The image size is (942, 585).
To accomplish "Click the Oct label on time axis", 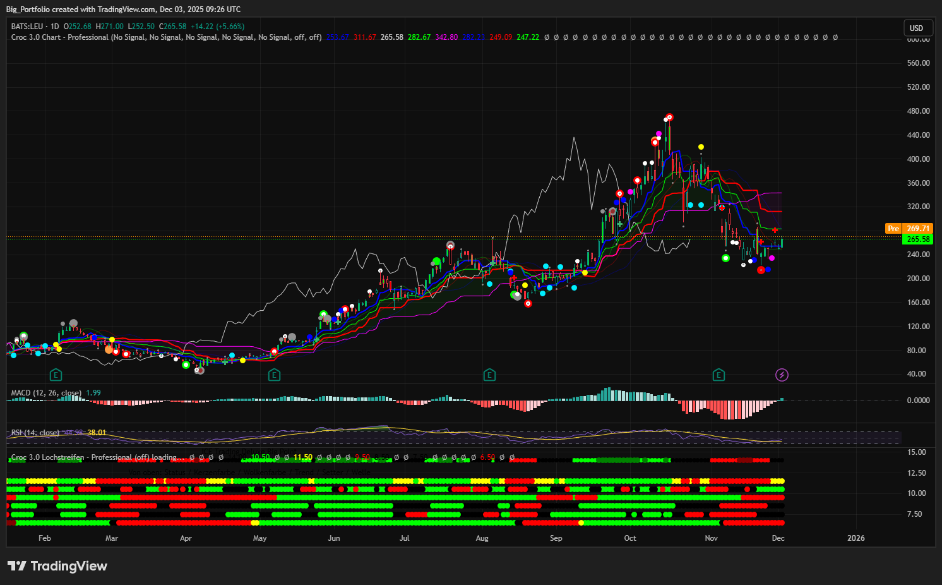I will point(629,538).
